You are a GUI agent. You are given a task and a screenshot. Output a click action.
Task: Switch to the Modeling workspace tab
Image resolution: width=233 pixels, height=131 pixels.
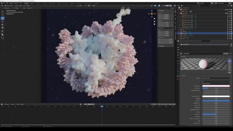click(x=32, y=3)
